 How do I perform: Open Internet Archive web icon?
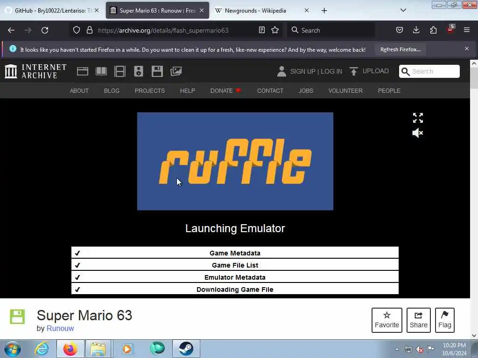82,71
